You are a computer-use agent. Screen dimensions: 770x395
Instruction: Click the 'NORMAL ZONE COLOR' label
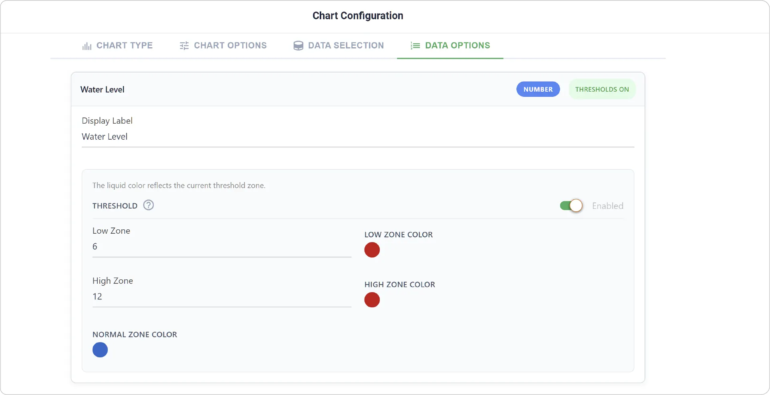pyautogui.click(x=135, y=335)
